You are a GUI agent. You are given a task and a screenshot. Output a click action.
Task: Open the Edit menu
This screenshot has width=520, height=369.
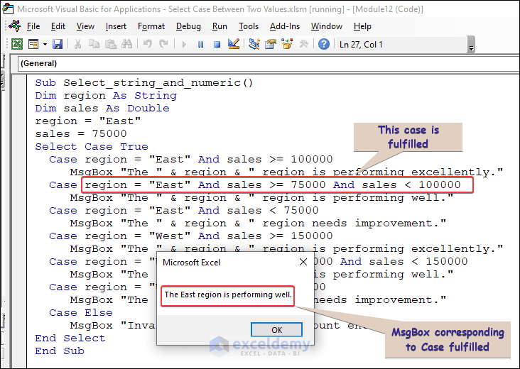58,26
